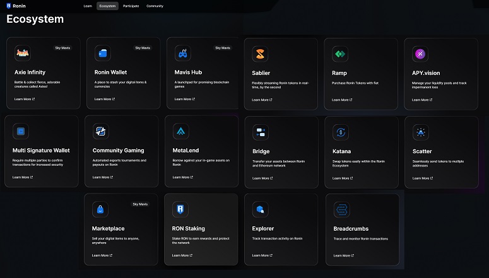The image size is (489, 278).
Task: Select the Bridge card title
Action: tap(261, 151)
